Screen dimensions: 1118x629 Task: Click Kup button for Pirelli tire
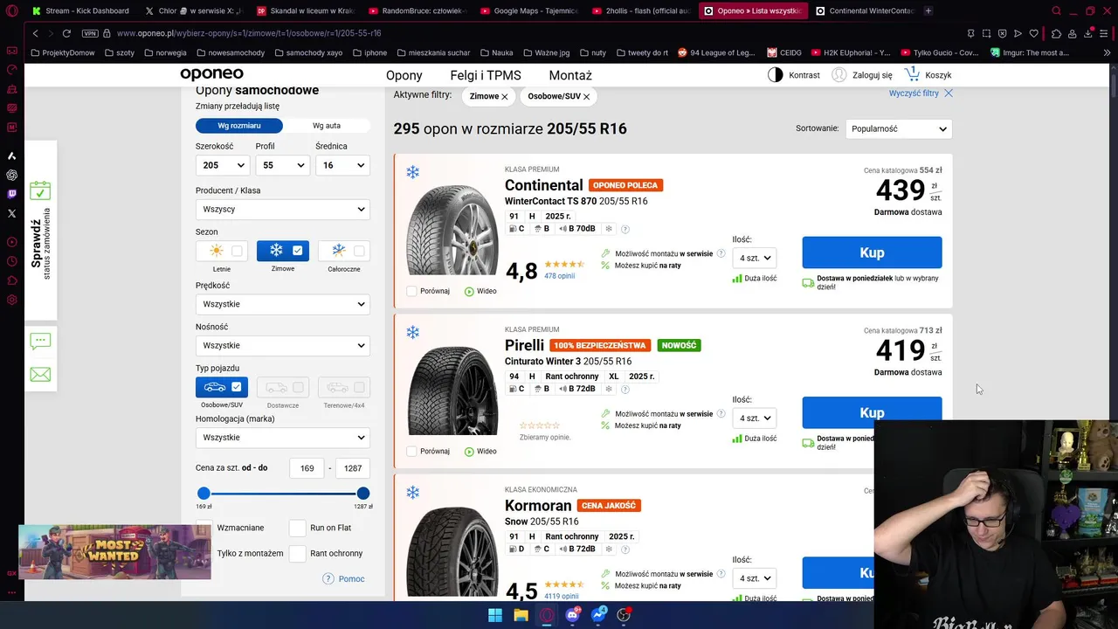(x=872, y=412)
